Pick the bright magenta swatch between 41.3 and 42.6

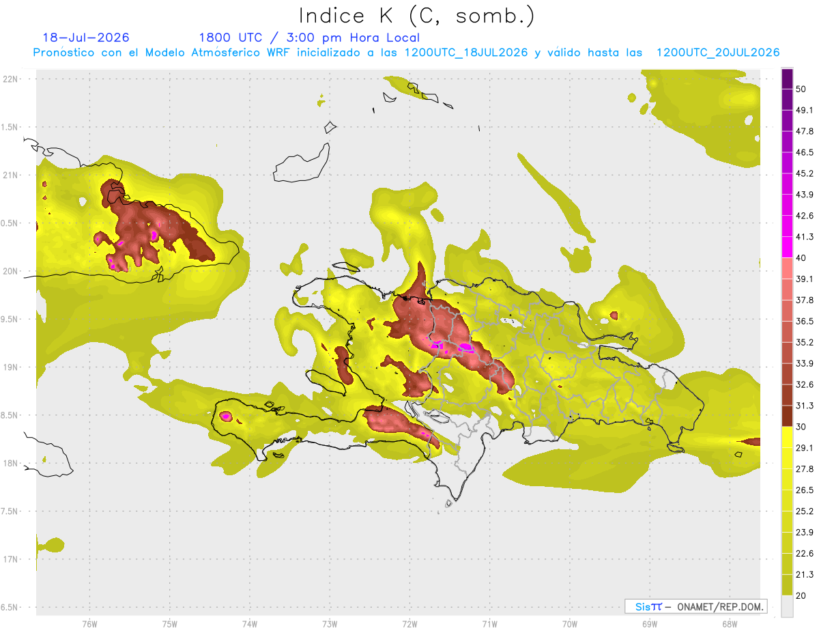click(x=787, y=226)
